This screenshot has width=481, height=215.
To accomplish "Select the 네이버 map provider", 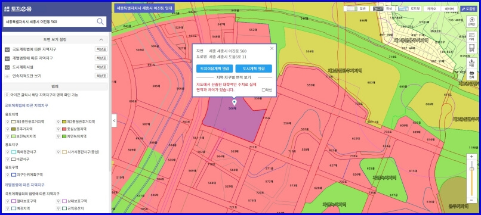I will [449, 9].
